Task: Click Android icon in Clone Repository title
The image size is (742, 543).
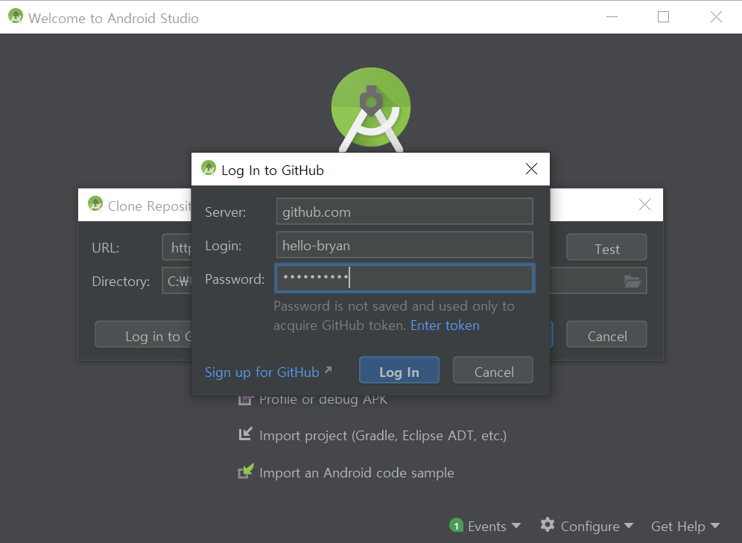Action: click(95, 204)
